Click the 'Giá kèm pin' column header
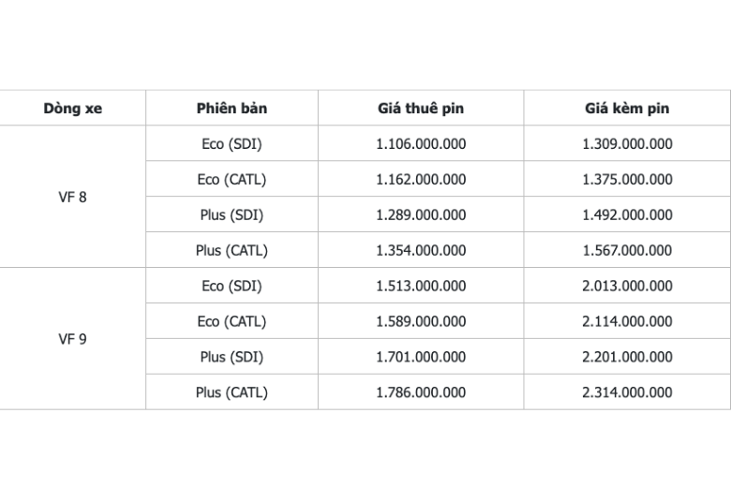The height and width of the screenshot is (487, 731). coord(627,109)
